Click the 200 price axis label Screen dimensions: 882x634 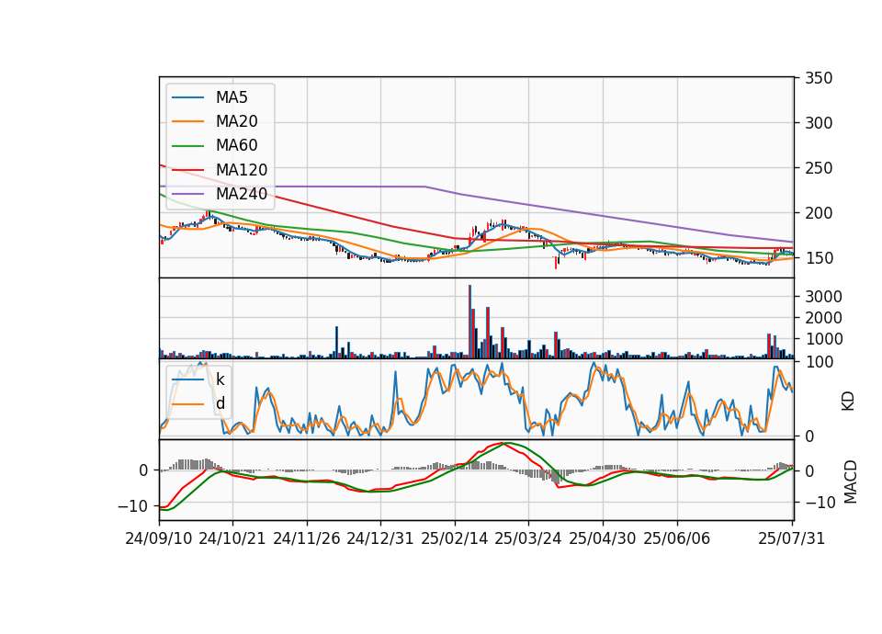pyautogui.click(x=819, y=213)
